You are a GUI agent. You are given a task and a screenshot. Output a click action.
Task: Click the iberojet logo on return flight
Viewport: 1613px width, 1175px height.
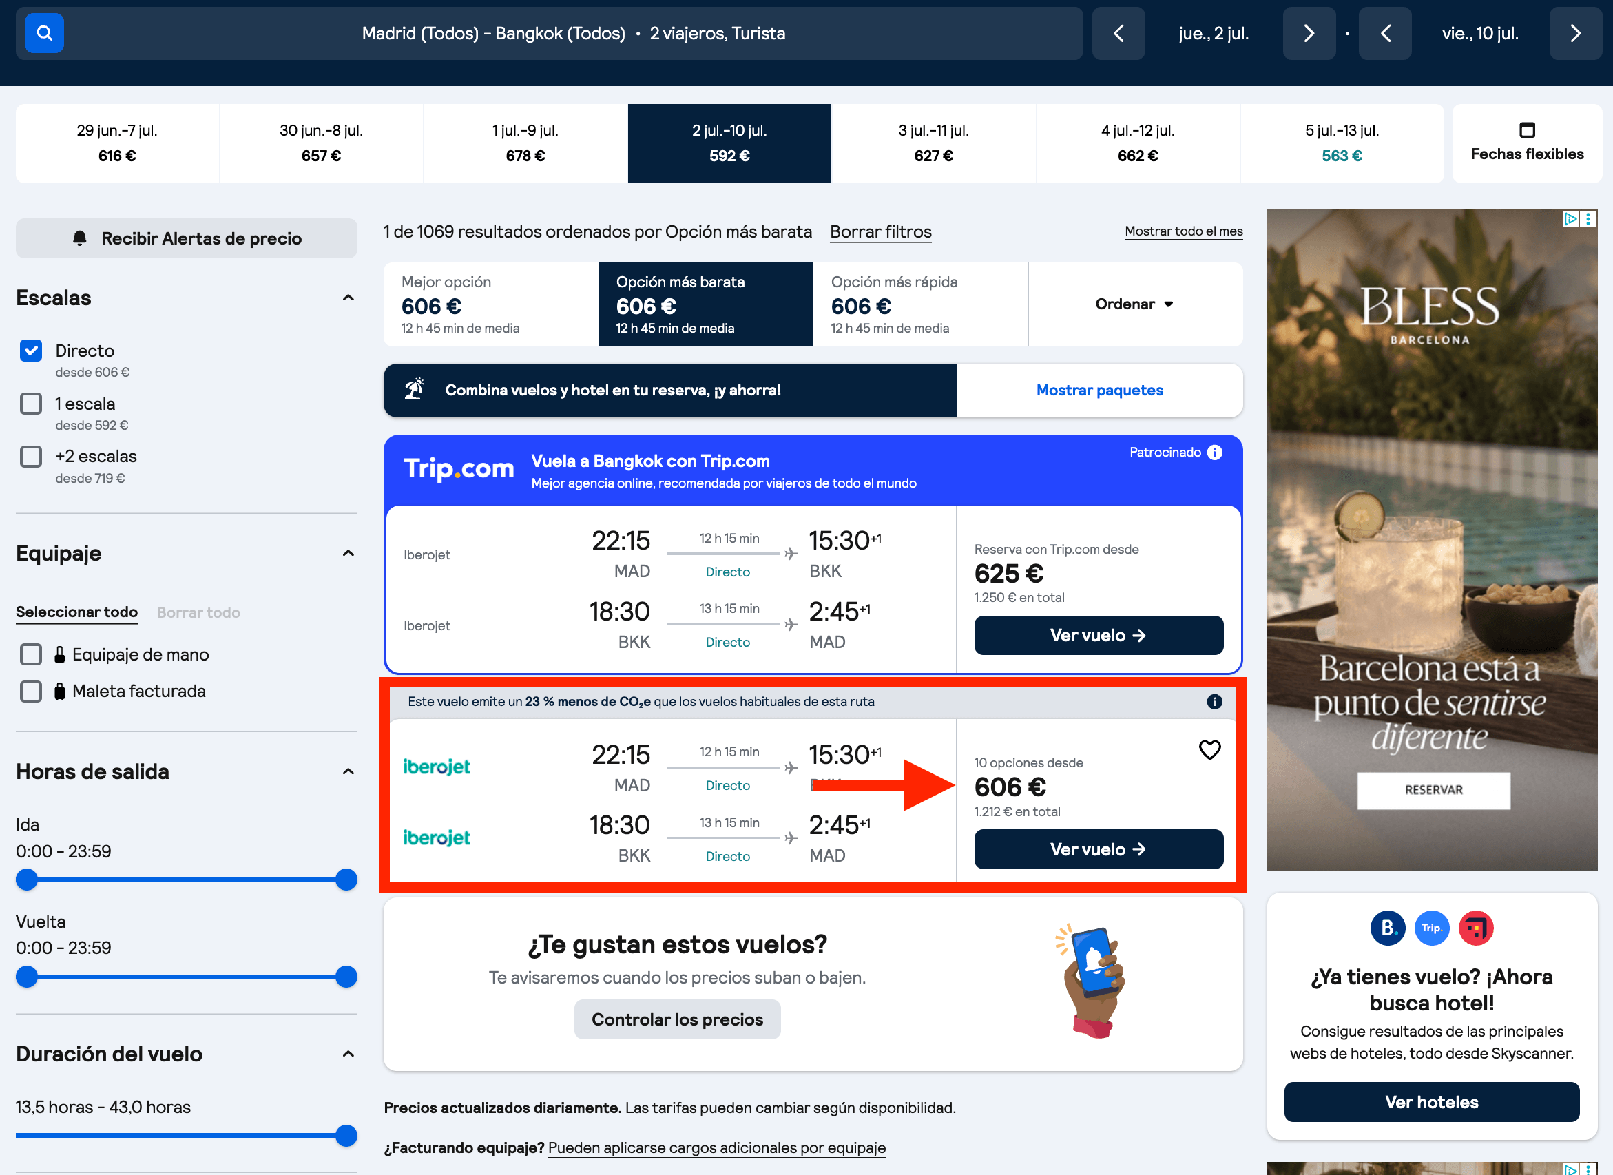pyautogui.click(x=436, y=838)
